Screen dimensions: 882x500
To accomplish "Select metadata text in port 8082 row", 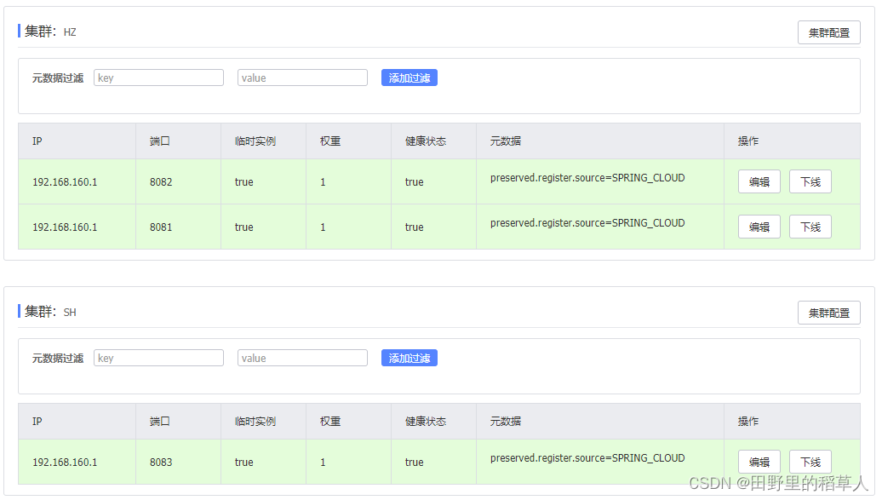I will (587, 178).
